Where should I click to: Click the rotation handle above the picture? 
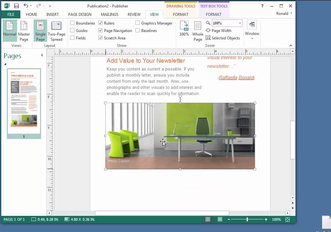pyautogui.click(x=180, y=96)
